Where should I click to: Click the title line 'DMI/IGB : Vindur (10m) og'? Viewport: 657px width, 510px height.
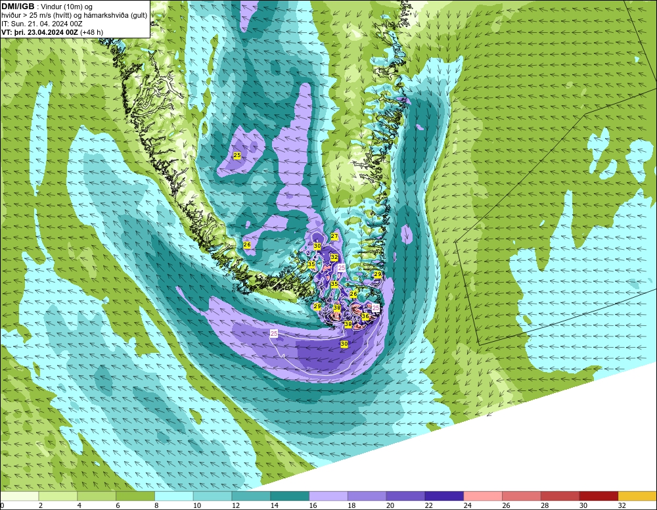[47, 7]
